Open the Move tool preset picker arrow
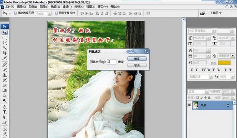The image size is (237, 138). (10, 13)
